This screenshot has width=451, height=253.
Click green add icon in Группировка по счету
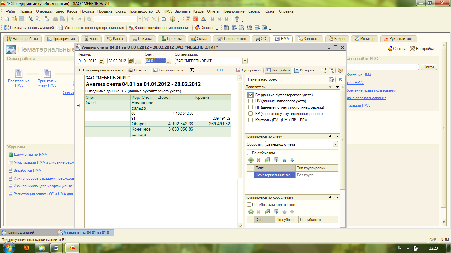point(251,160)
